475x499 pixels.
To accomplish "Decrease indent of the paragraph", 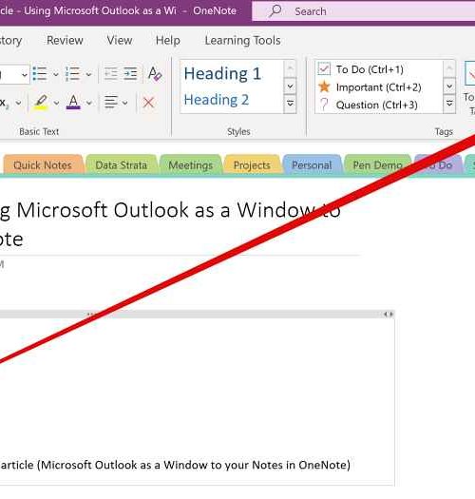I will (x=111, y=74).
